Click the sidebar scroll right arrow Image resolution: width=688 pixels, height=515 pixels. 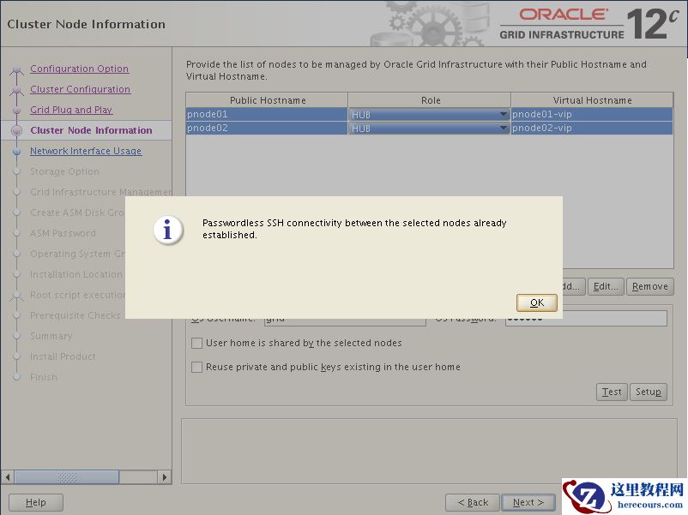(x=164, y=477)
